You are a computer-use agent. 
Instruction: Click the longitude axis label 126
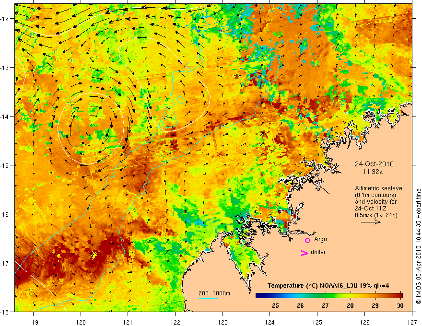(x=364, y=322)
